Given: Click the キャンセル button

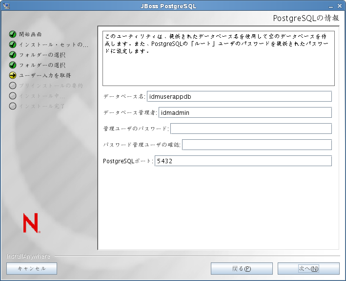Looking at the screenshot, I should (32, 268).
